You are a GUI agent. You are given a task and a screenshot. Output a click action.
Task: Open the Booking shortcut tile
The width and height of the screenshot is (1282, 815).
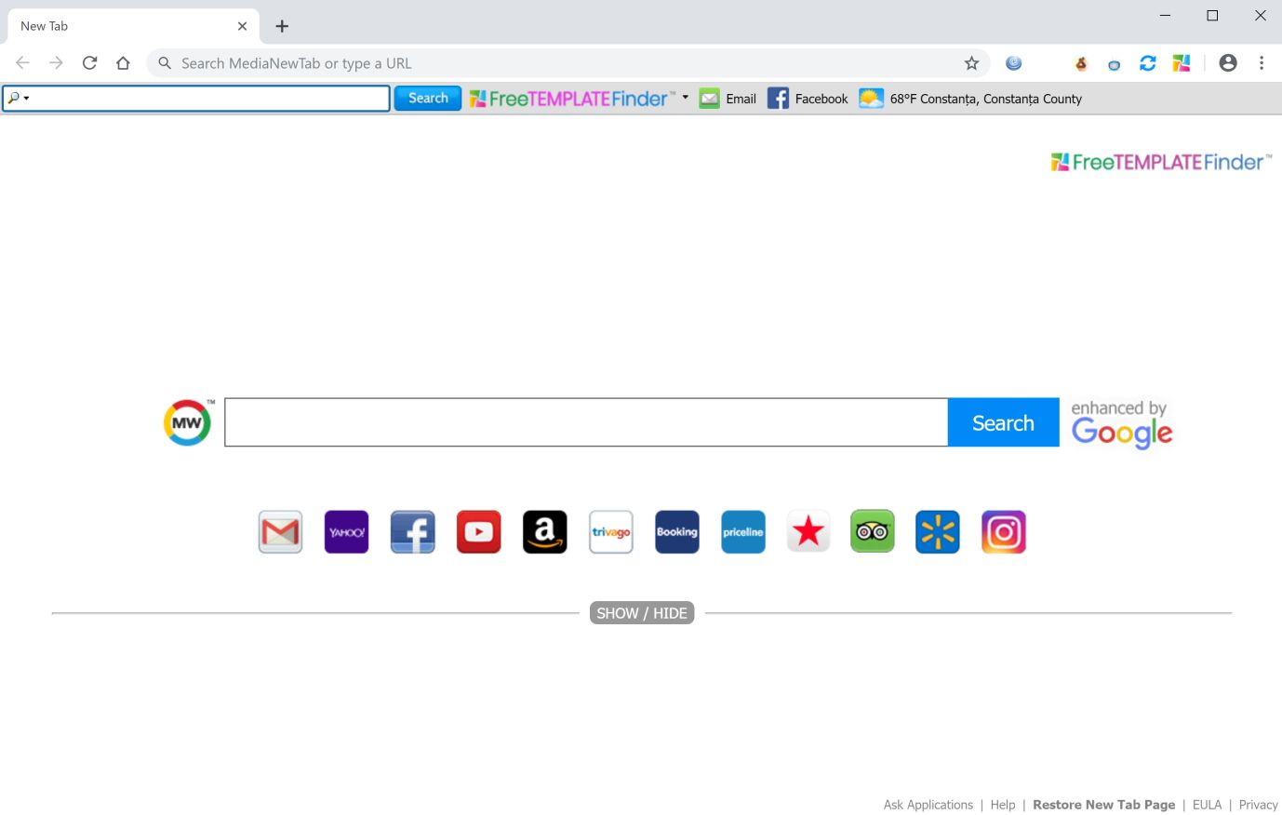677,532
